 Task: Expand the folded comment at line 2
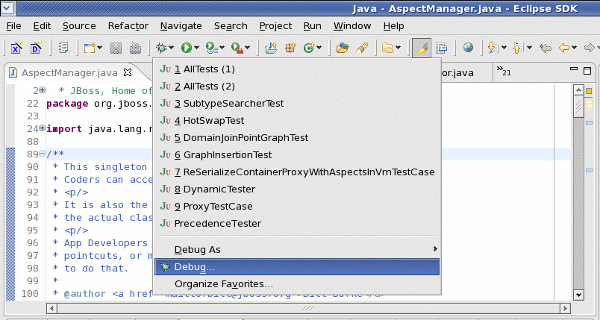coord(42,90)
